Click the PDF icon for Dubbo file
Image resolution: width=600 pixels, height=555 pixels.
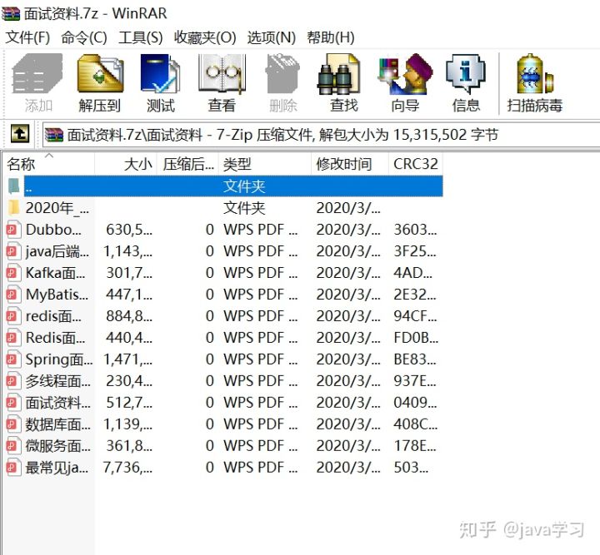[x=13, y=230]
